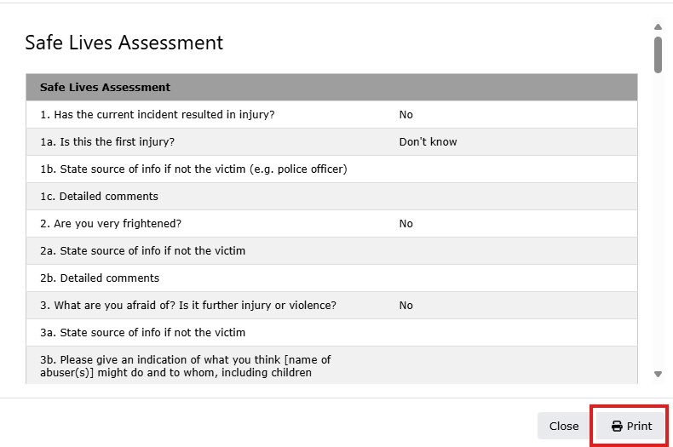Screen dimensions: 673x447
Task: Select the 'Is this the first injury?' row
Action: [x=107, y=142]
